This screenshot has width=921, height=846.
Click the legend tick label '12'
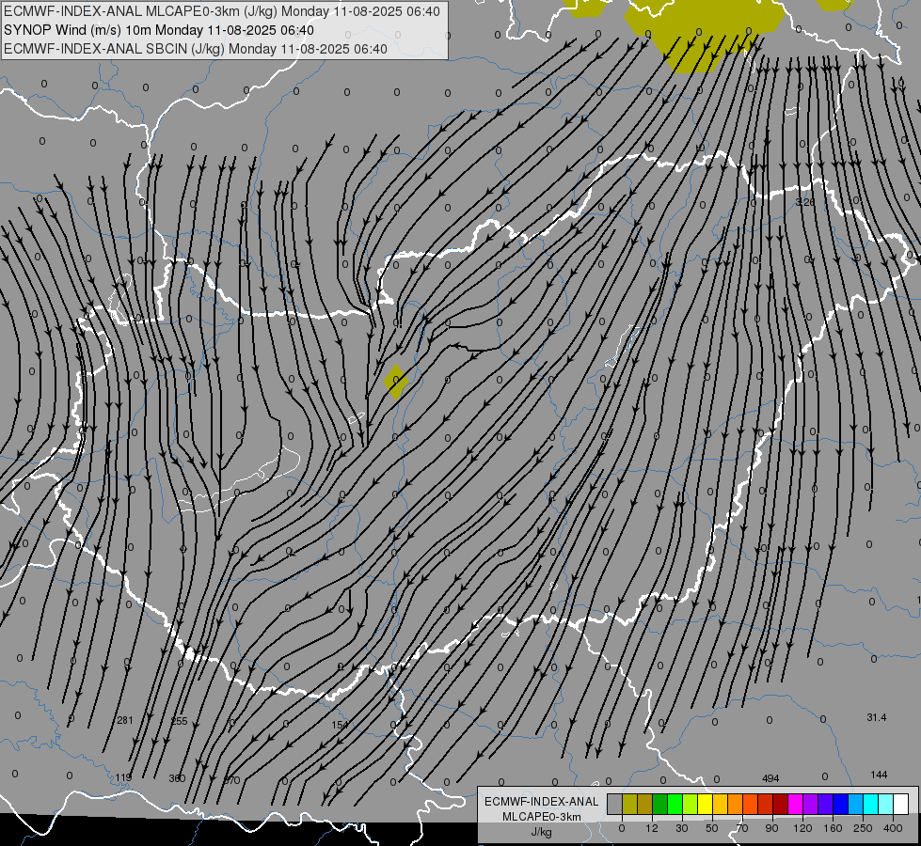pyautogui.click(x=652, y=828)
